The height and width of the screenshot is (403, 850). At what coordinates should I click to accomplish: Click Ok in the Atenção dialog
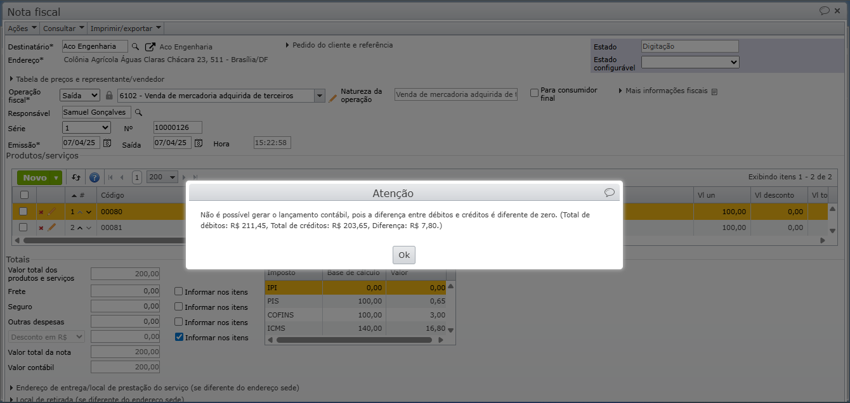(x=404, y=255)
